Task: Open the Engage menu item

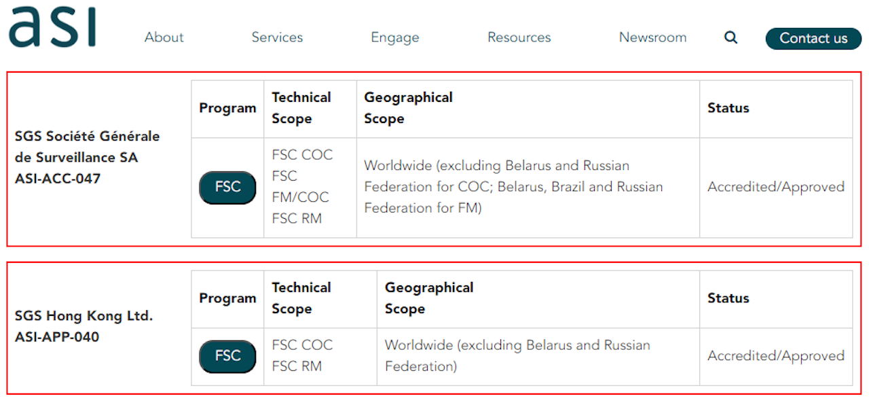Action: pyautogui.click(x=395, y=37)
